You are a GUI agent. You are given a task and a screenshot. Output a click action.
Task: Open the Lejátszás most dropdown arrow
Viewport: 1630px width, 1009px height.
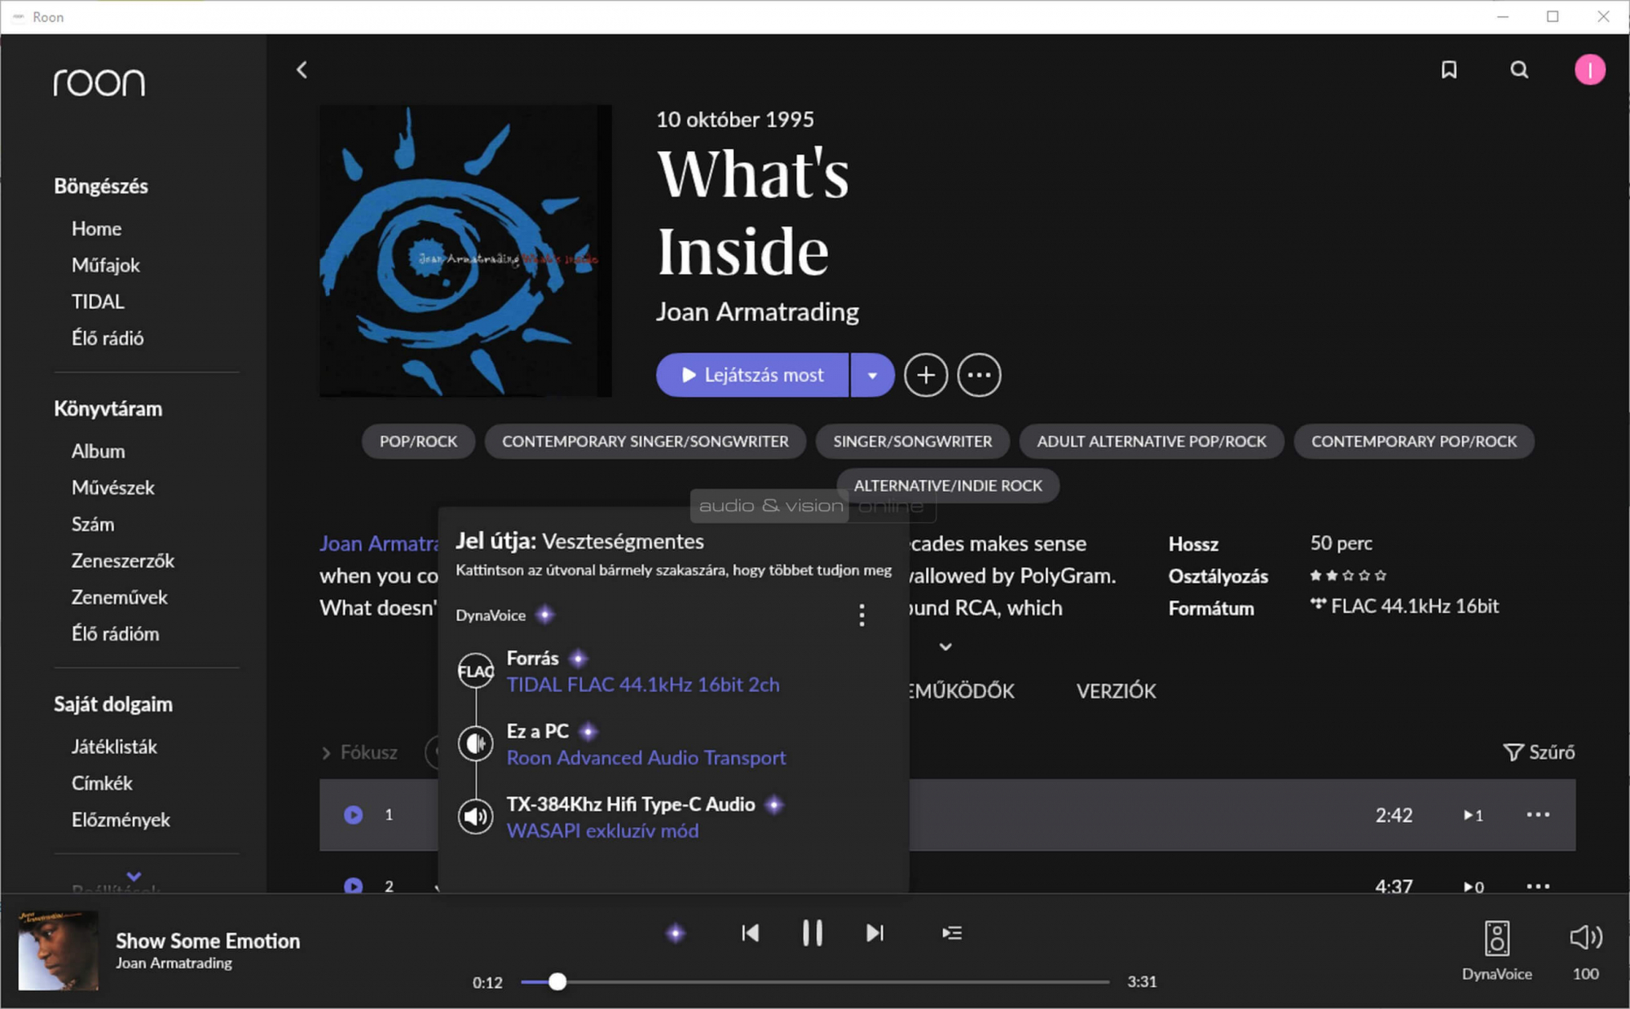(x=873, y=375)
